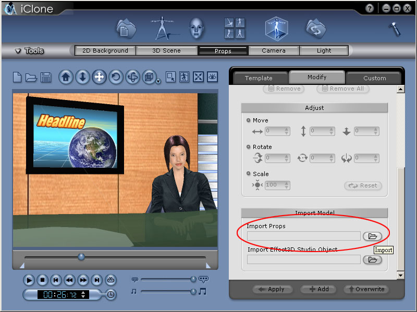
Task: Activate the Rotate camera tool
Action: tap(116, 77)
